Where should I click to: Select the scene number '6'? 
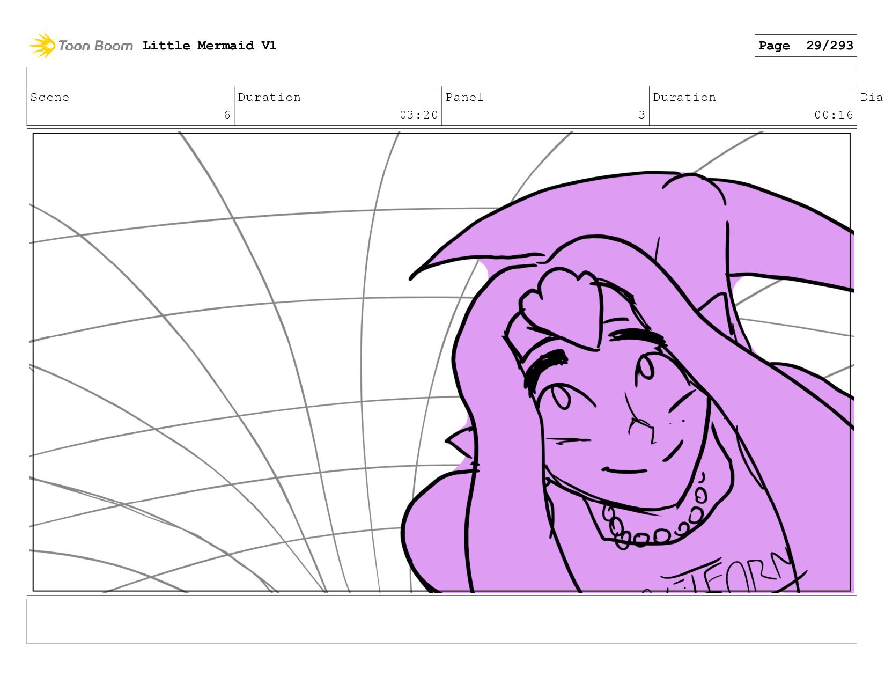[x=227, y=115]
